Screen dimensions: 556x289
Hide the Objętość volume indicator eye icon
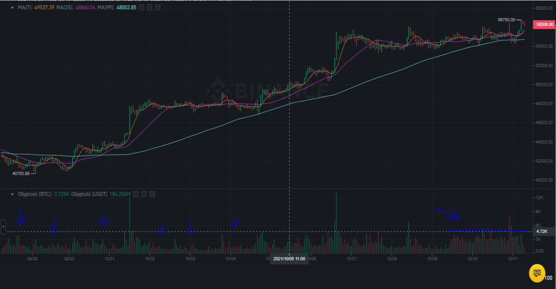point(135,194)
